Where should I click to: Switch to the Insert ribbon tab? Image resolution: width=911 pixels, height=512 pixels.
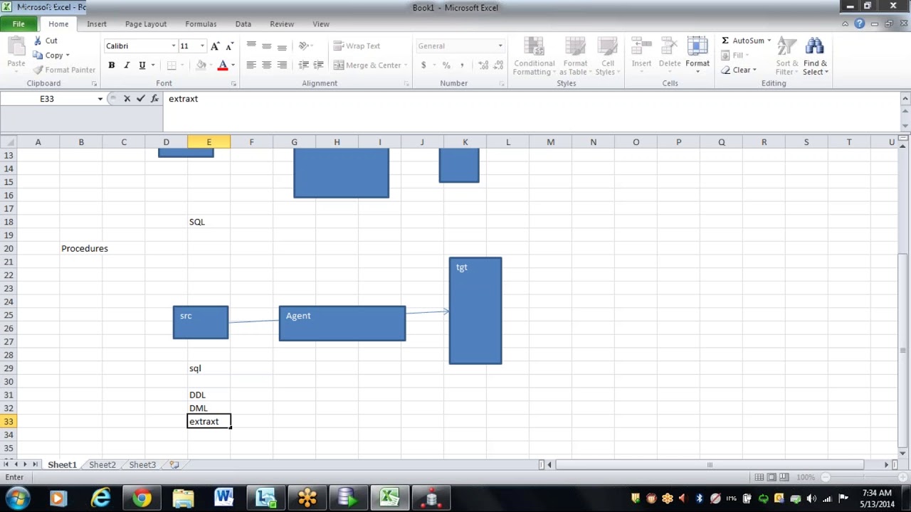point(97,24)
